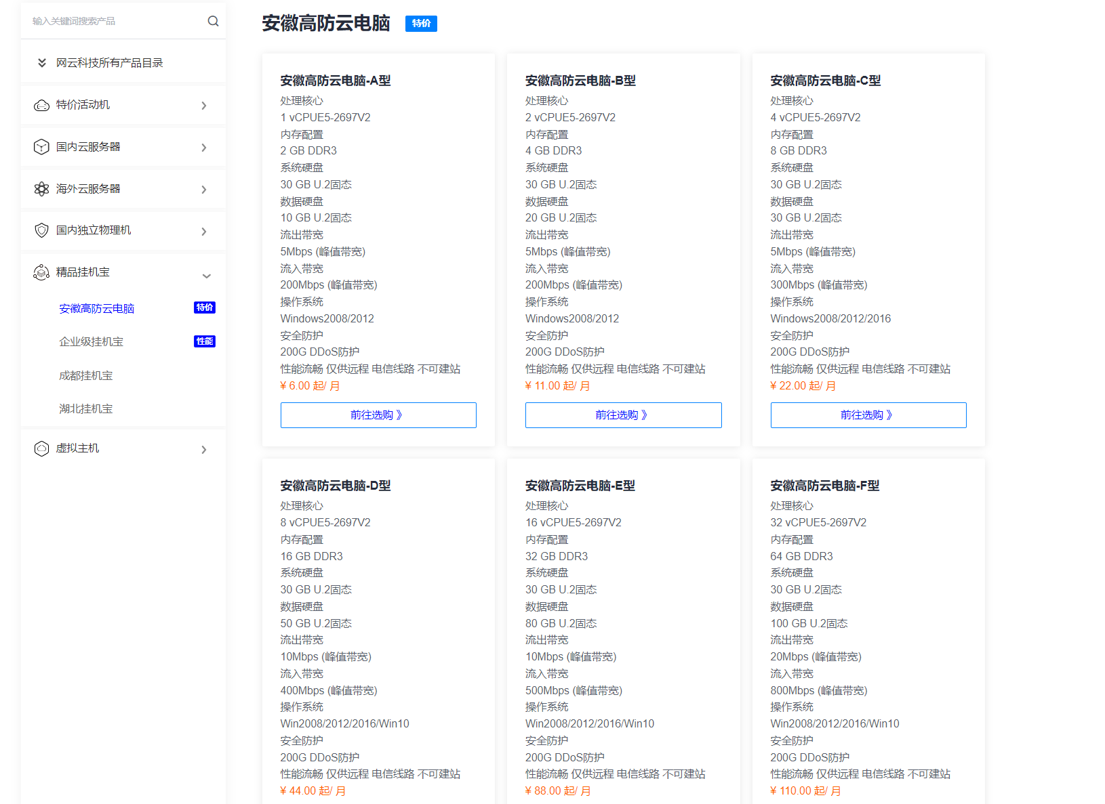This screenshot has width=1105, height=804.
Task: Click 前往选购 button for C型
Action: (868, 415)
